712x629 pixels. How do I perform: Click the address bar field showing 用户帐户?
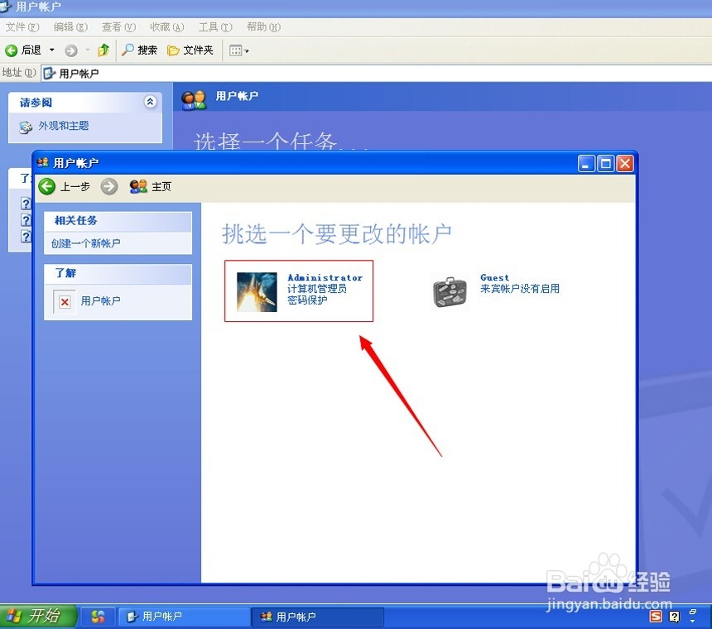[377, 74]
